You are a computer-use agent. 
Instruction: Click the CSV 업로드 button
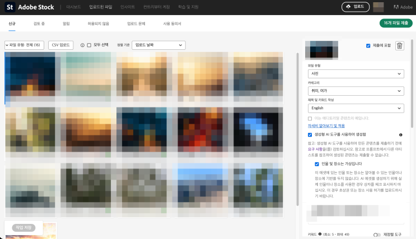tap(61, 45)
